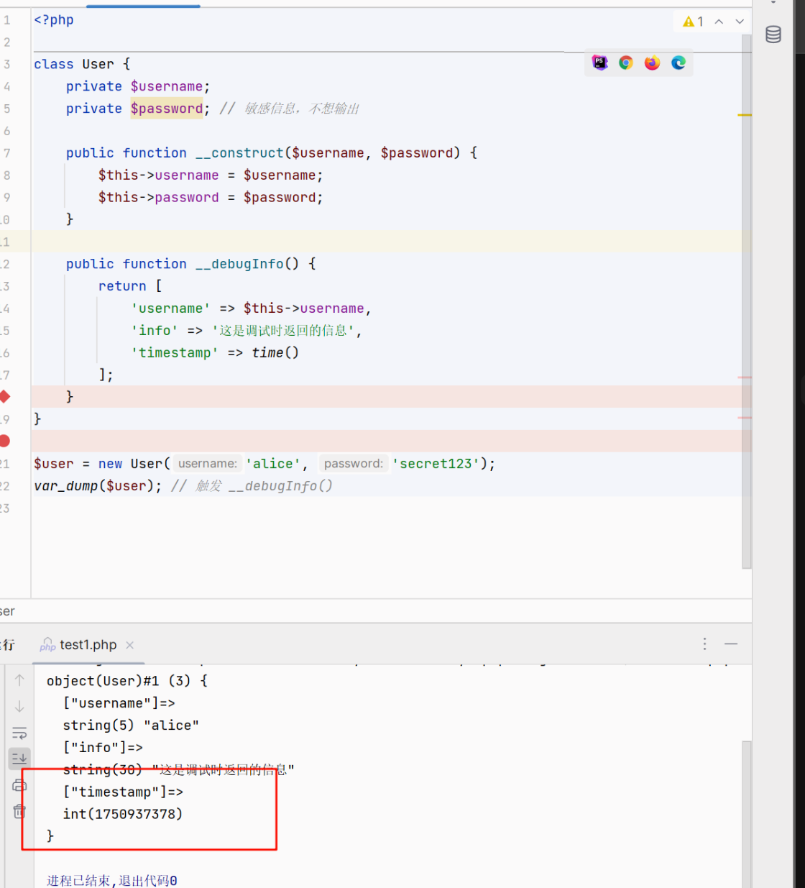805x888 pixels.
Task: Select the test1.php run tab
Action: point(88,645)
